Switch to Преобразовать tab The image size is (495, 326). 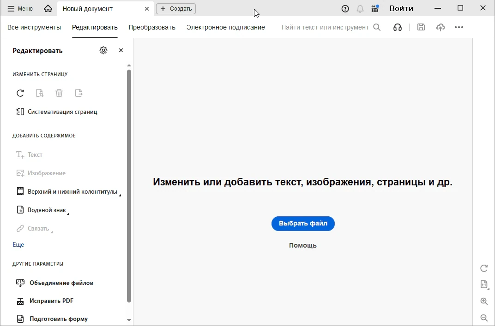click(152, 27)
